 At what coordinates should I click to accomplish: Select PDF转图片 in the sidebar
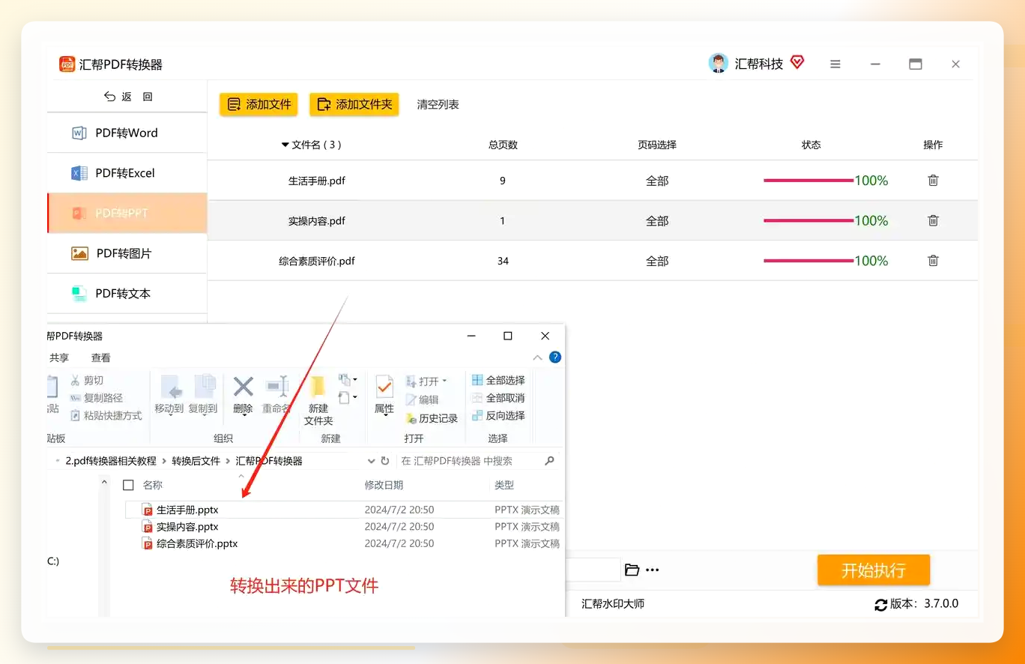(127, 253)
